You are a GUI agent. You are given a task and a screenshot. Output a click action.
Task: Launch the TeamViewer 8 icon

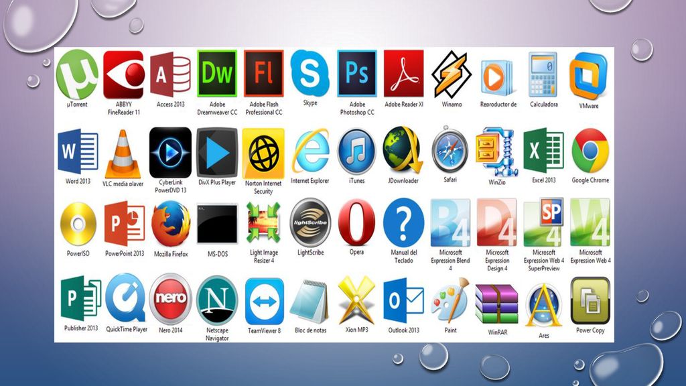point(264,301)
